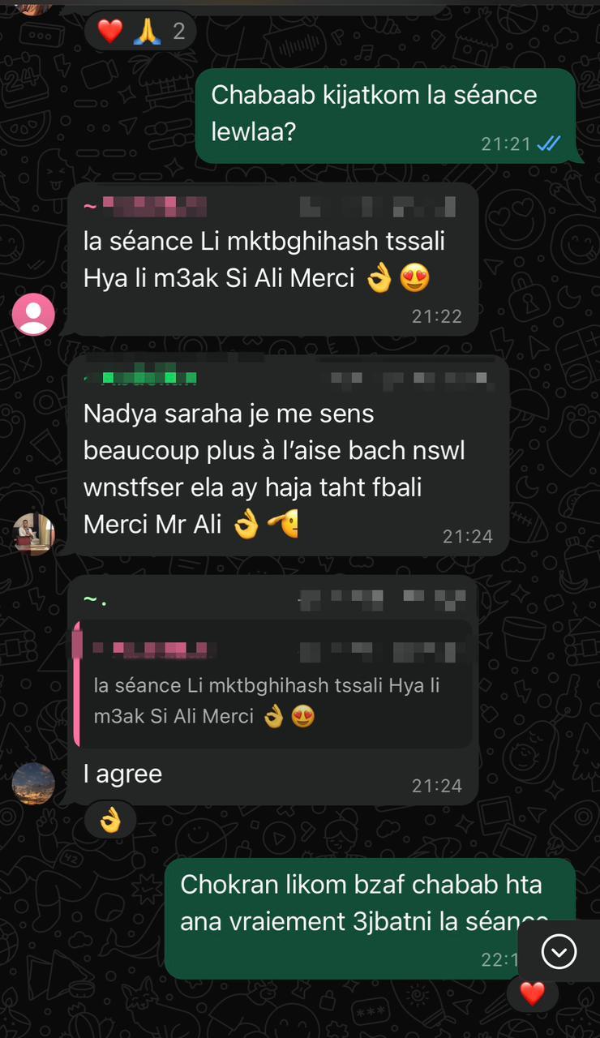Tap pixelated phone number in quoted reply header
600x1038 pixels.
pyautogui.click(x=381, y=651)
